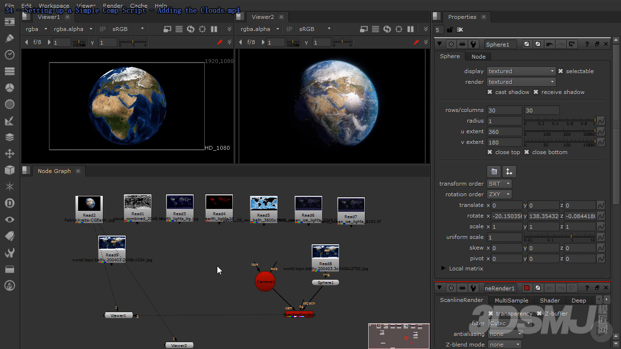Open the Transform move-arrows toolbar icon
The width and height of the screenshot is (621, 349).
point(9,154)
